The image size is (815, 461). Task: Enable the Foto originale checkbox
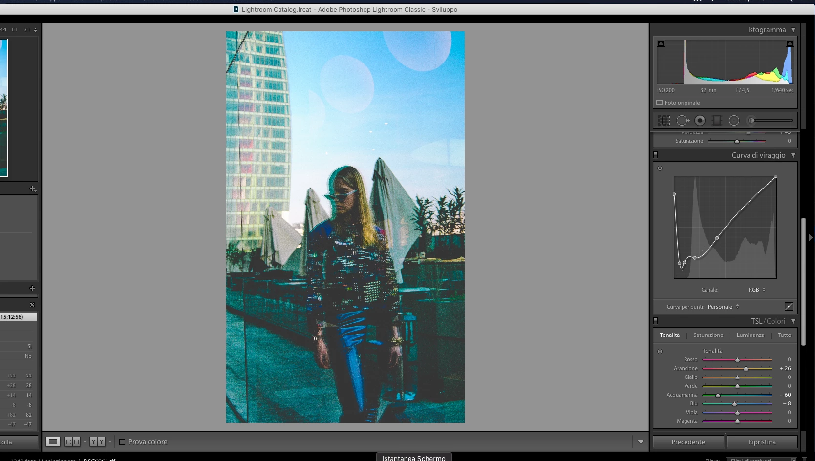point(660,103)
